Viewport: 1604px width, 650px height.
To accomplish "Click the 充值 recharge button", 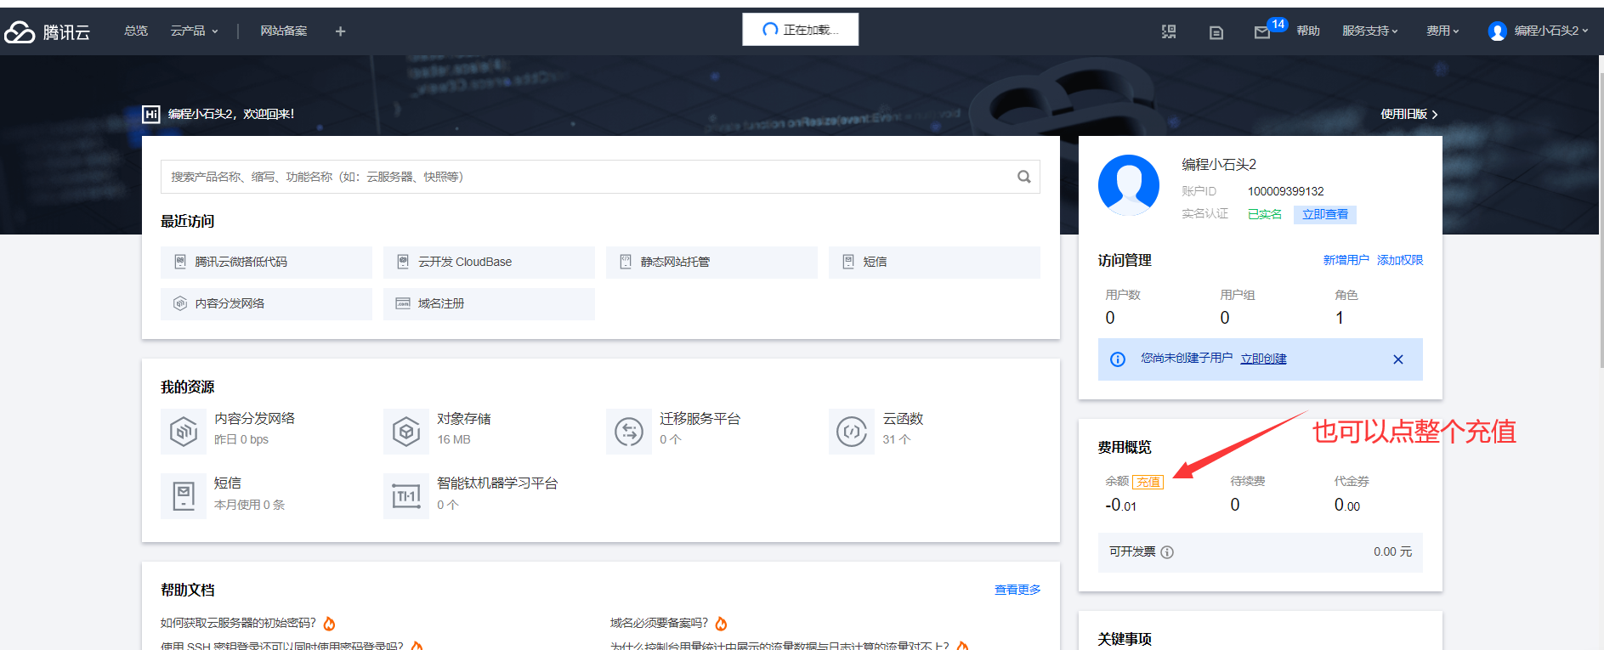I will click(1148, 482).
